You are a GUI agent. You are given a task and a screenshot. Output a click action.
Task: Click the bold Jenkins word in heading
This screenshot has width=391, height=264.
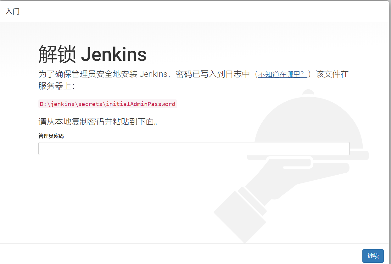pyautogui.click(x=114, y=54)
